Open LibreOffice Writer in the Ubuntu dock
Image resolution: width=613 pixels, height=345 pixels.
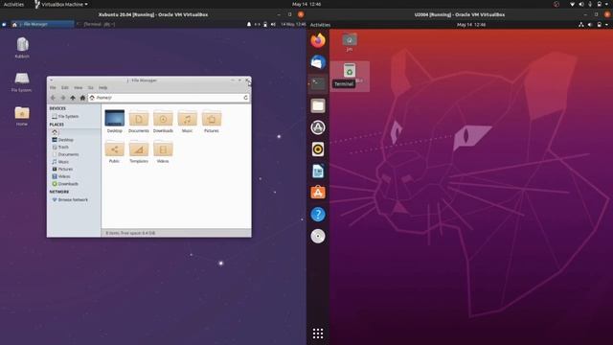pos(318,171)
